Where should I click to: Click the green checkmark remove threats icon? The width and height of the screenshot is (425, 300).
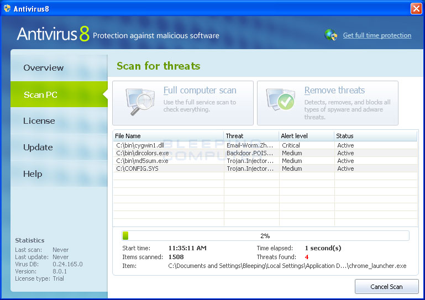pos(280,100)
